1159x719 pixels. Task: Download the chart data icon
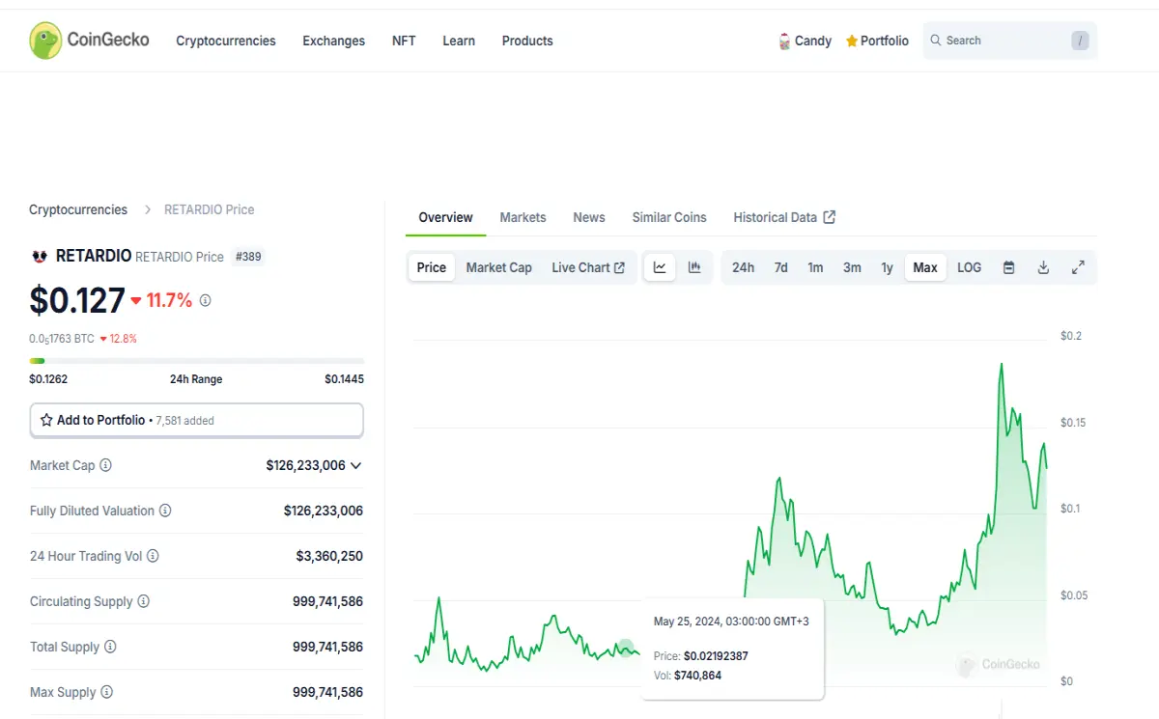1043,267
